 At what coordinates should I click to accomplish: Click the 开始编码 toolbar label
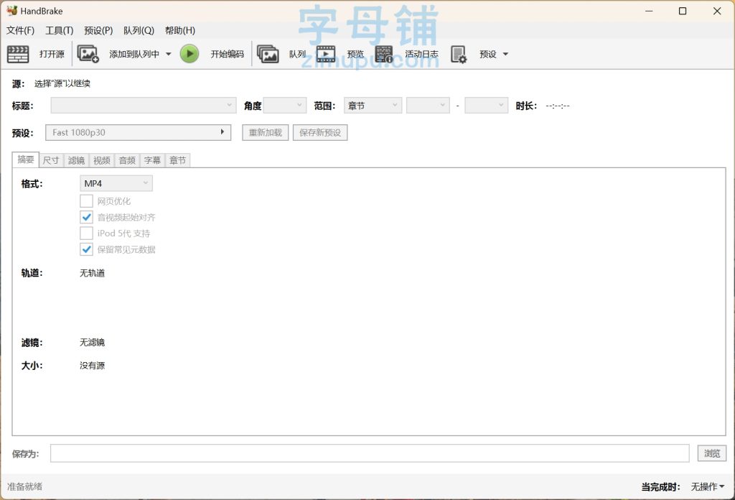pos(227,54)
